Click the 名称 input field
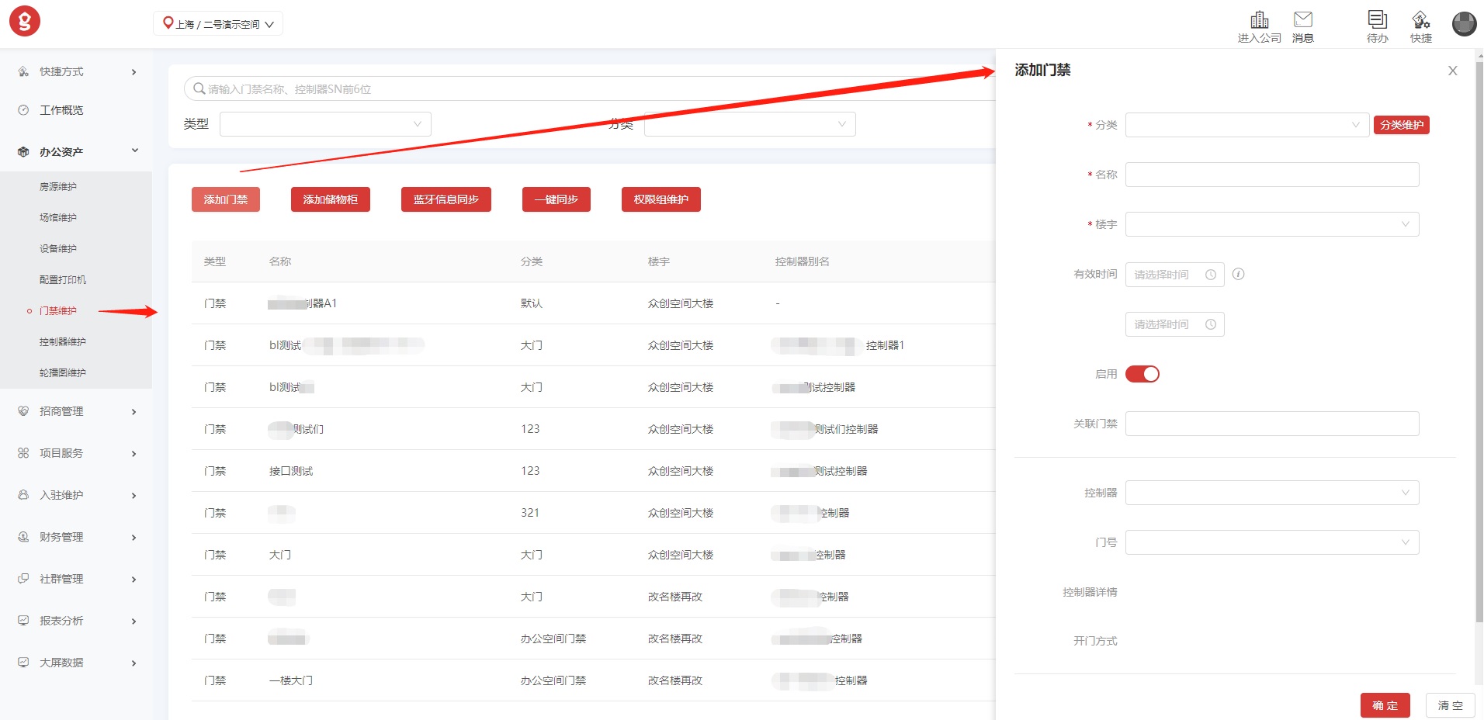Screen dimensions: 1484x720 point(1271,175)
